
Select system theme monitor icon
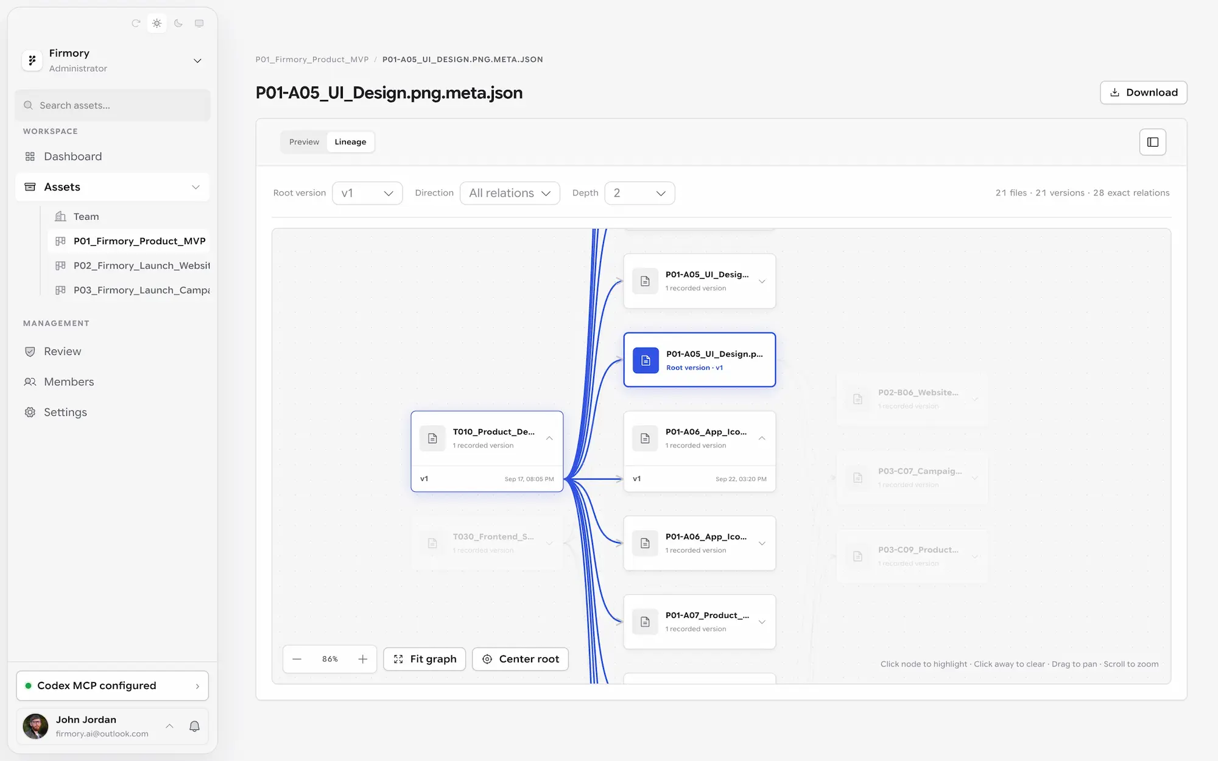199,23
